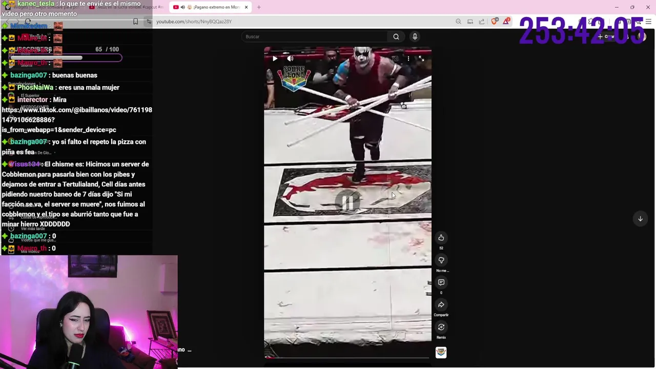Screen dimensions: 656x369
Task: Click the magnifier search button next to Buscar
Action: (x=396, y=36)
